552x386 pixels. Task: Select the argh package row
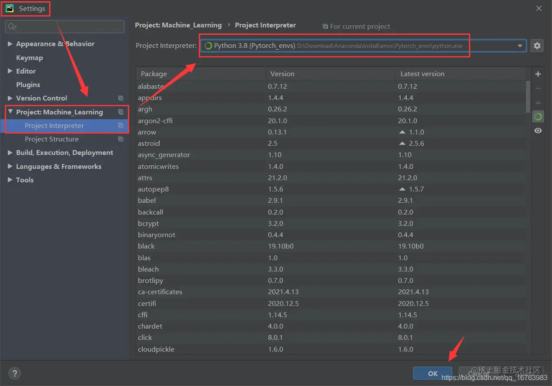331,109
